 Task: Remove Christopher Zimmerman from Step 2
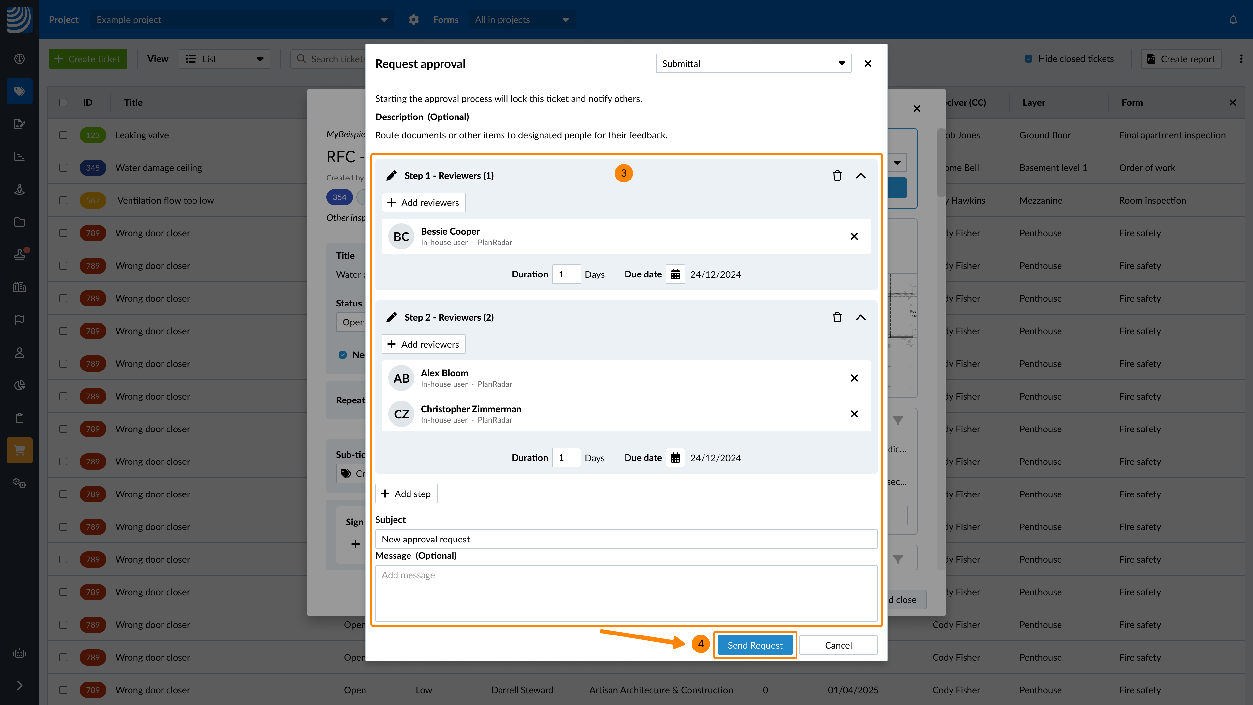(x=854, y=414)
